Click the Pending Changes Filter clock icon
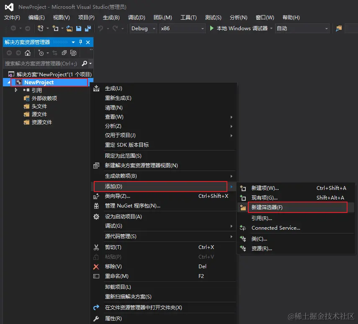Viewport: 358px width, 324px height. [x=41, y=53]
